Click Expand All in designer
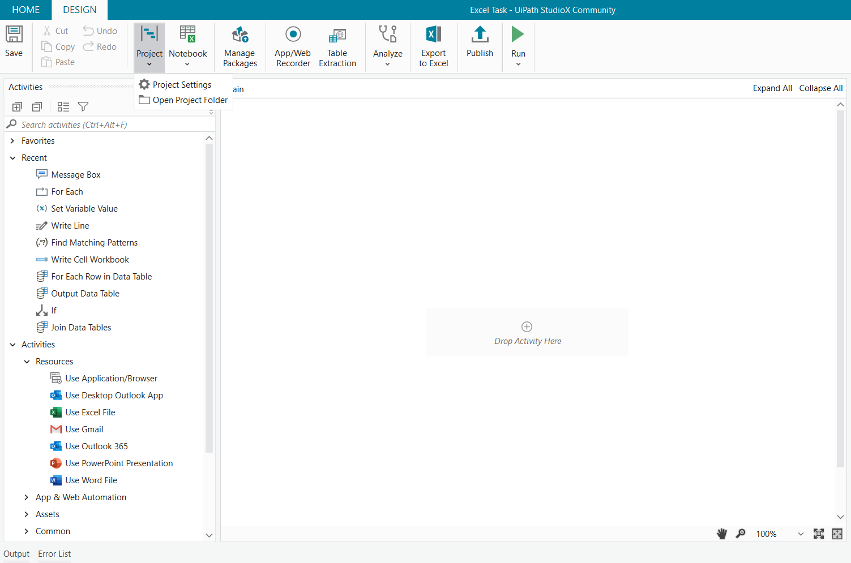 point(772,88)
